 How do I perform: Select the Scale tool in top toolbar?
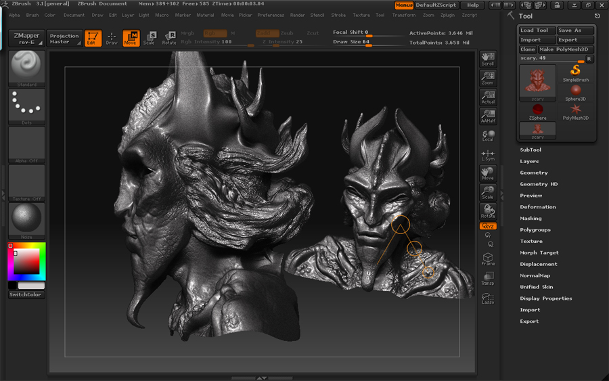tap(150, 39)
